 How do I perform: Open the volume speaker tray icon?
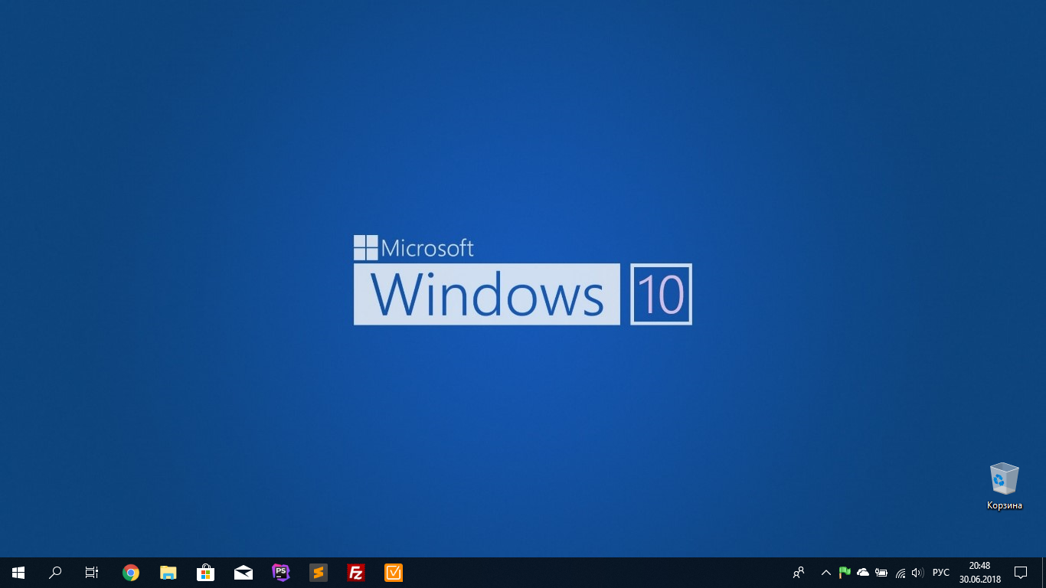(918, 573)
